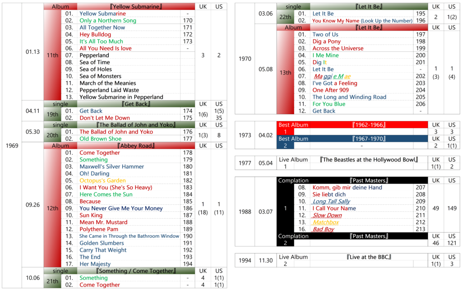Click the green '19th' single number cell
The width and height of the screenshot is (462, 291).
(52, 115)
